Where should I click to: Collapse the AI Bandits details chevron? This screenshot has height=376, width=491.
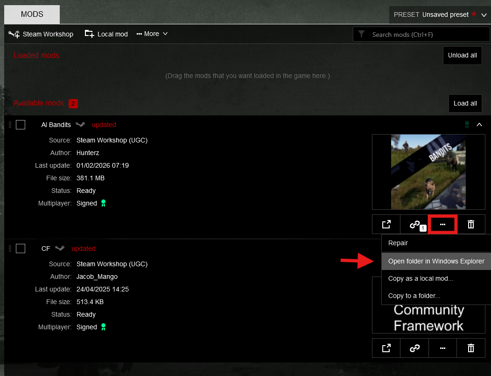coord(479,125)
